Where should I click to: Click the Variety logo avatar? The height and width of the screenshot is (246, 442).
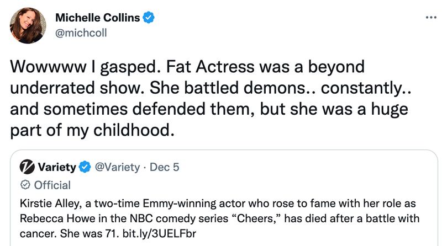click(27, 167)
